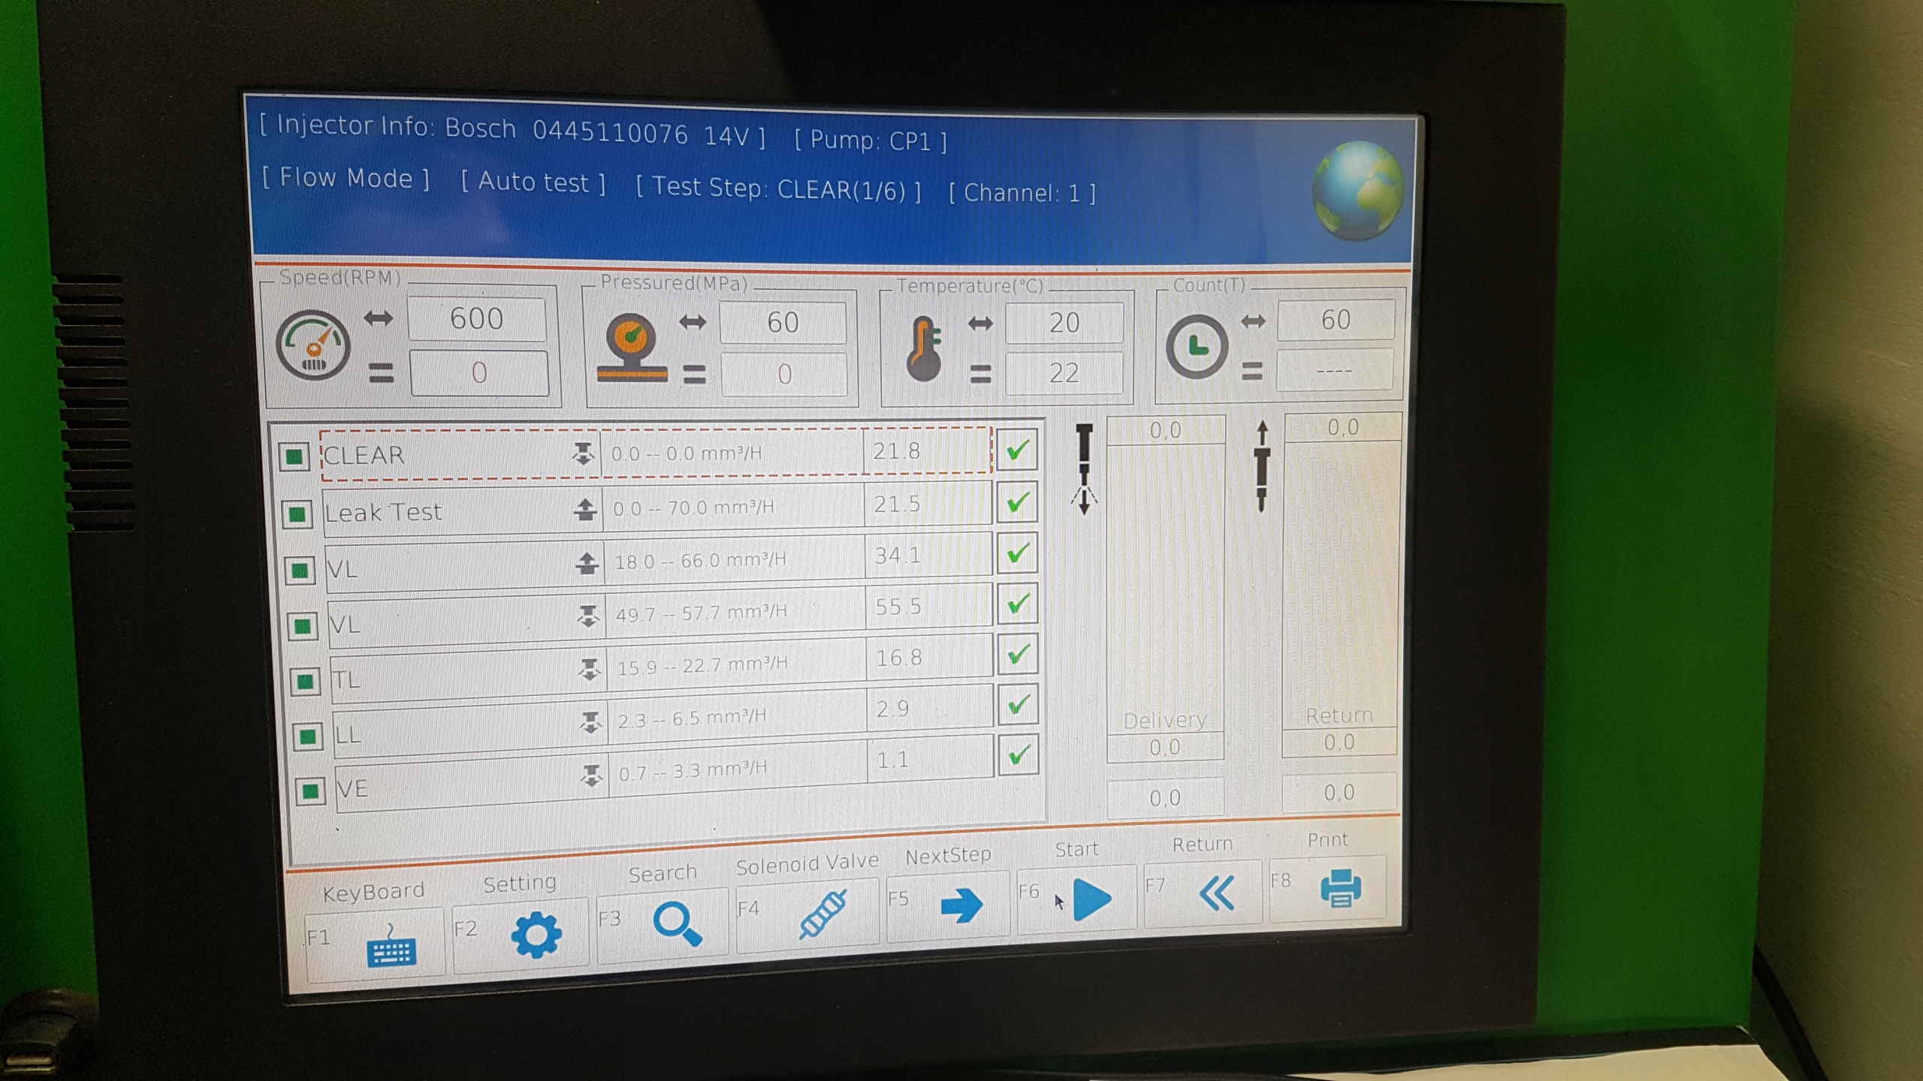Image resolution: width=1923 pixels, height=1081 pixels.
Task: Click the 18.0--66.0 VL row arrow
Action: coord(587,563)
